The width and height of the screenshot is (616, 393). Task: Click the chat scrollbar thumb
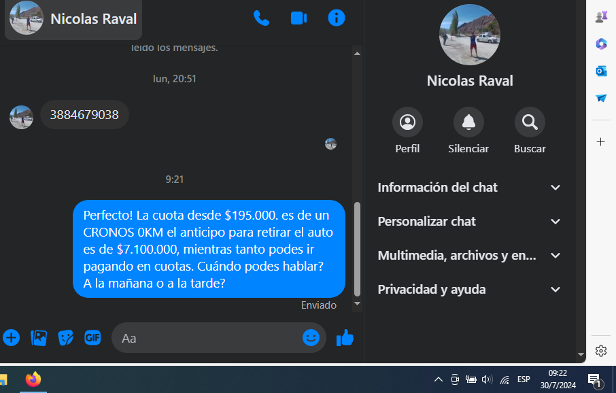click(x=357, y=249)
